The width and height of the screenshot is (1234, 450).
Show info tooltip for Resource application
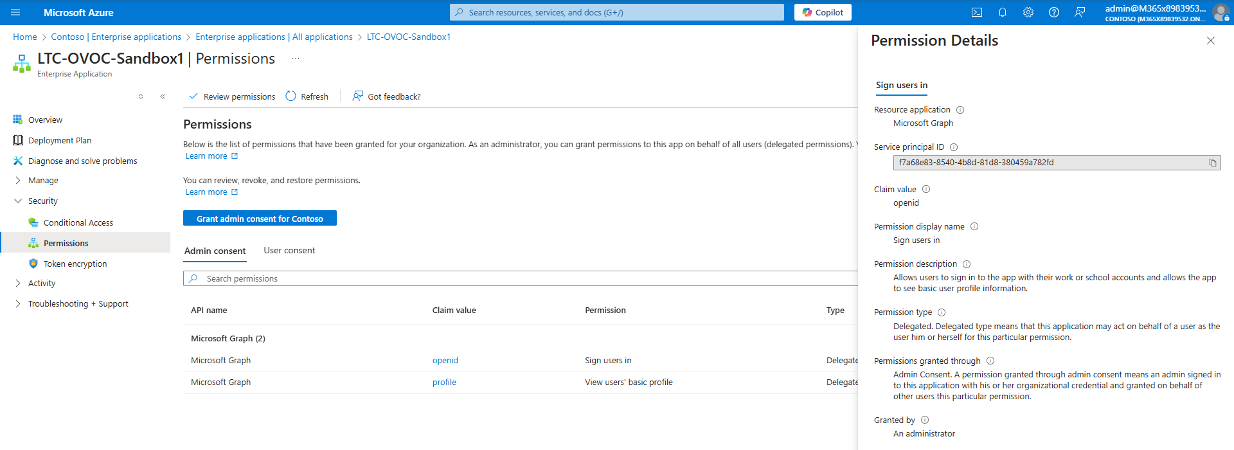960,110
